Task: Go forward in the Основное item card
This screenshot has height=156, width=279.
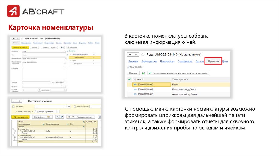Action: click(18, 39)
